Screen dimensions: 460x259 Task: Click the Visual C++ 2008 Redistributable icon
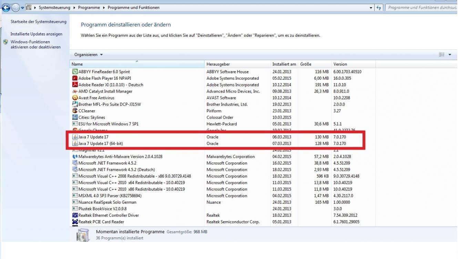click(75, 176)
